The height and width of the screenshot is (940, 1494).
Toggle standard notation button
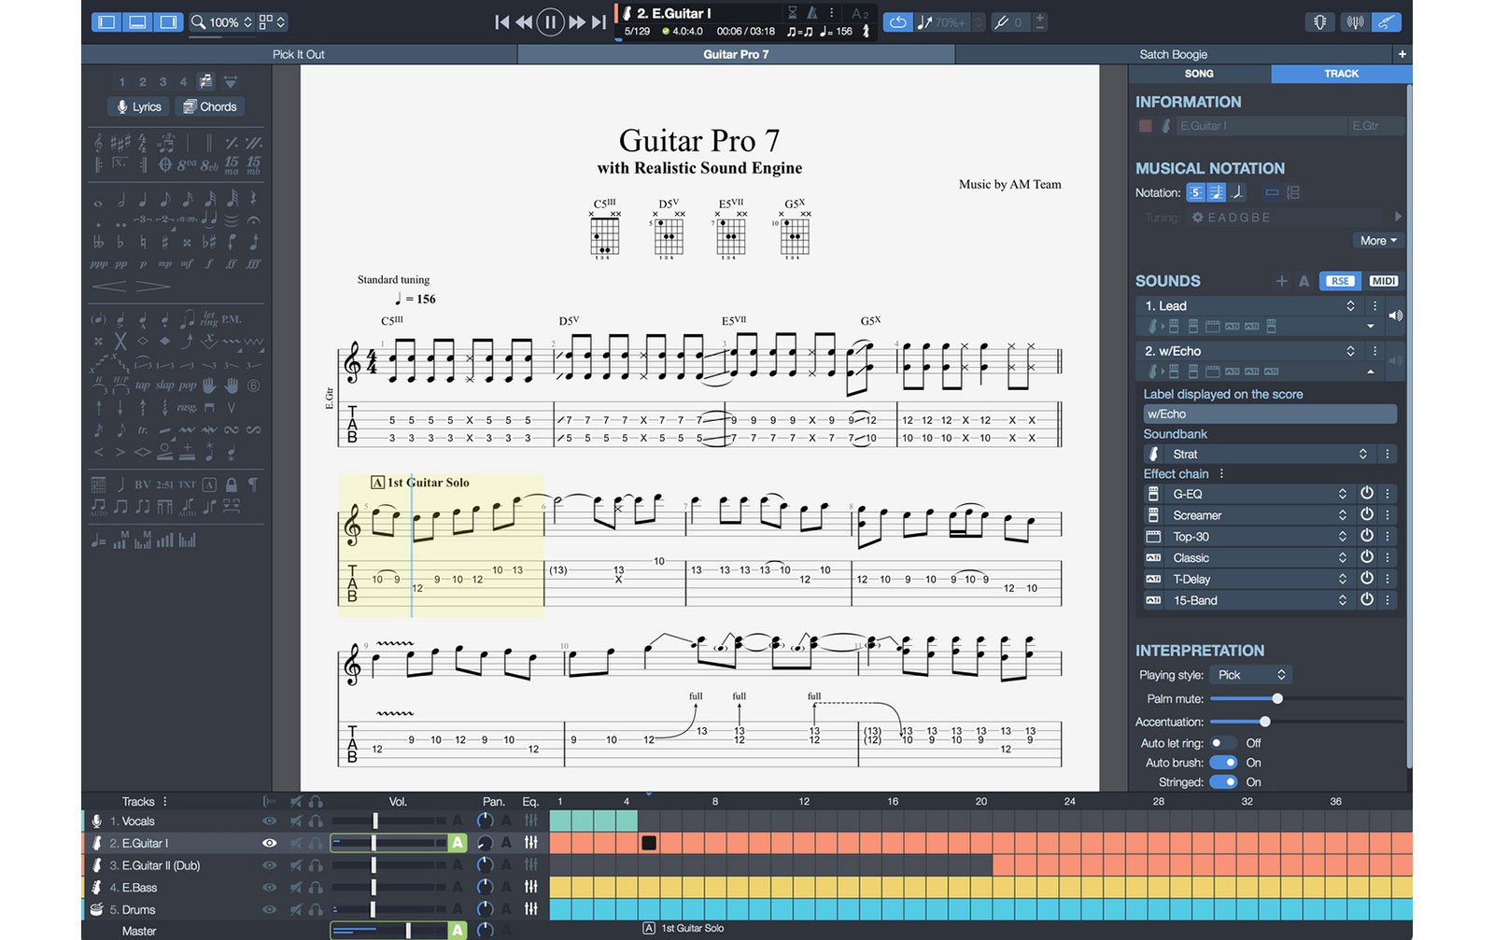[x=1216, y=192]
